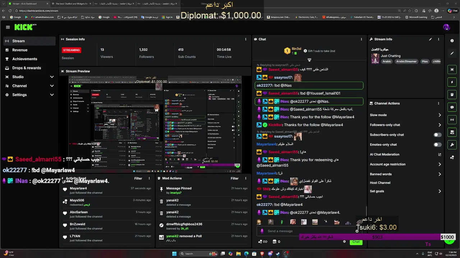The height and width of the screenshot is (258, 460).
Task: Open the hamburger menu next to Kick logo
Action: (x=8, y=27)
